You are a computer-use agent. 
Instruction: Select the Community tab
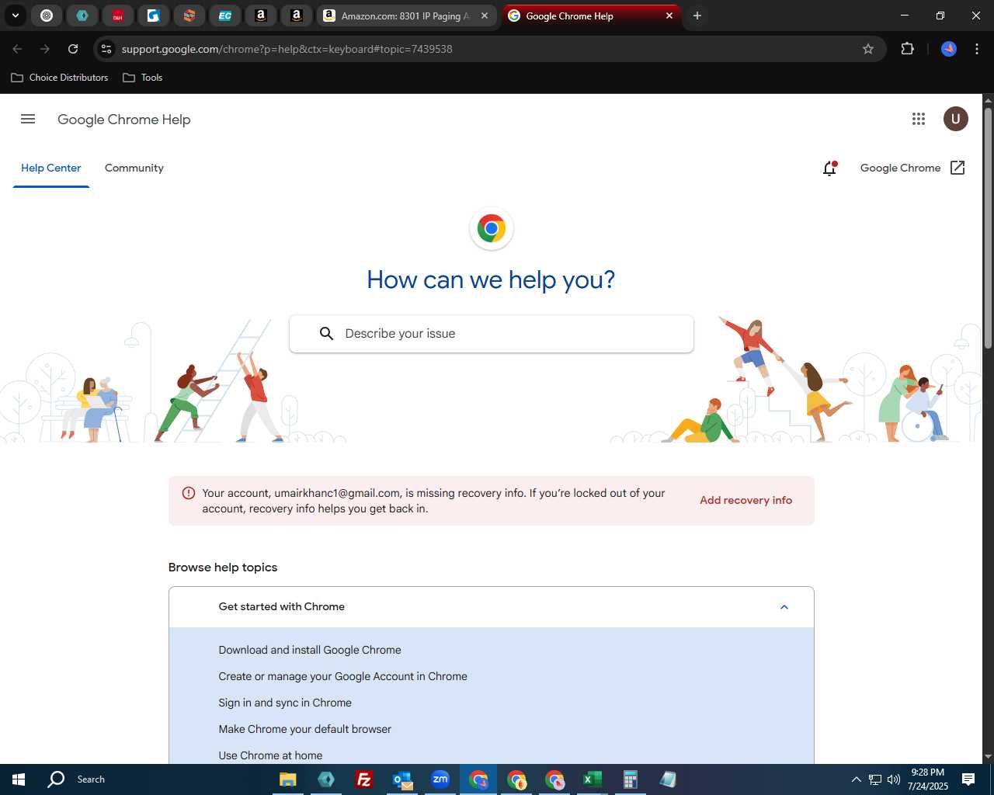point(134,168)
